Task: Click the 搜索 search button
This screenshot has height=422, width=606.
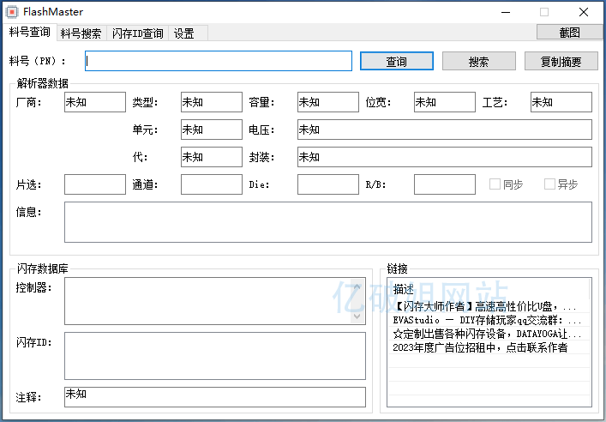Action: tap(478, 62)
